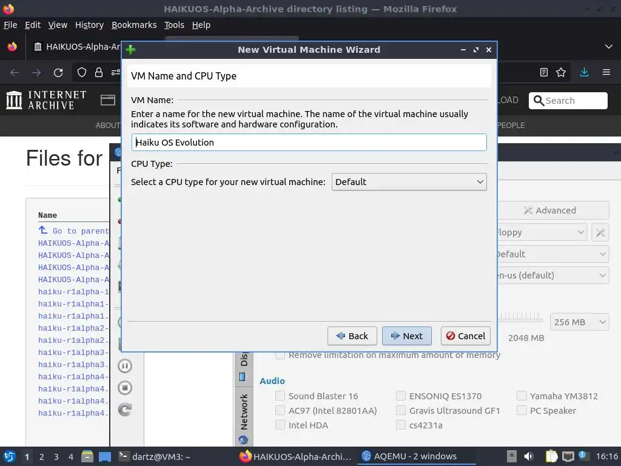
Task: Click the floppy clear icon button in AQEMU
Action: tap(600, 232)
